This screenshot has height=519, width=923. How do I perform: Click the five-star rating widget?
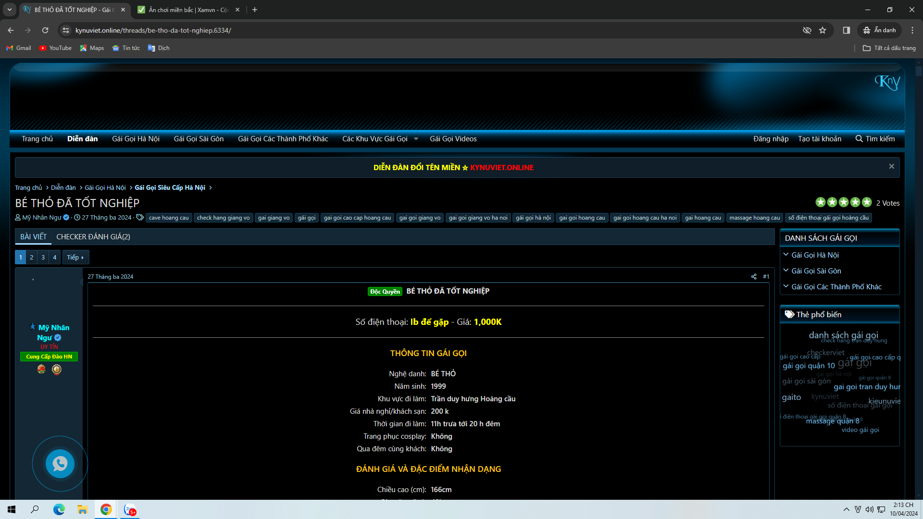pyautogui.click(x=843, y=202)
